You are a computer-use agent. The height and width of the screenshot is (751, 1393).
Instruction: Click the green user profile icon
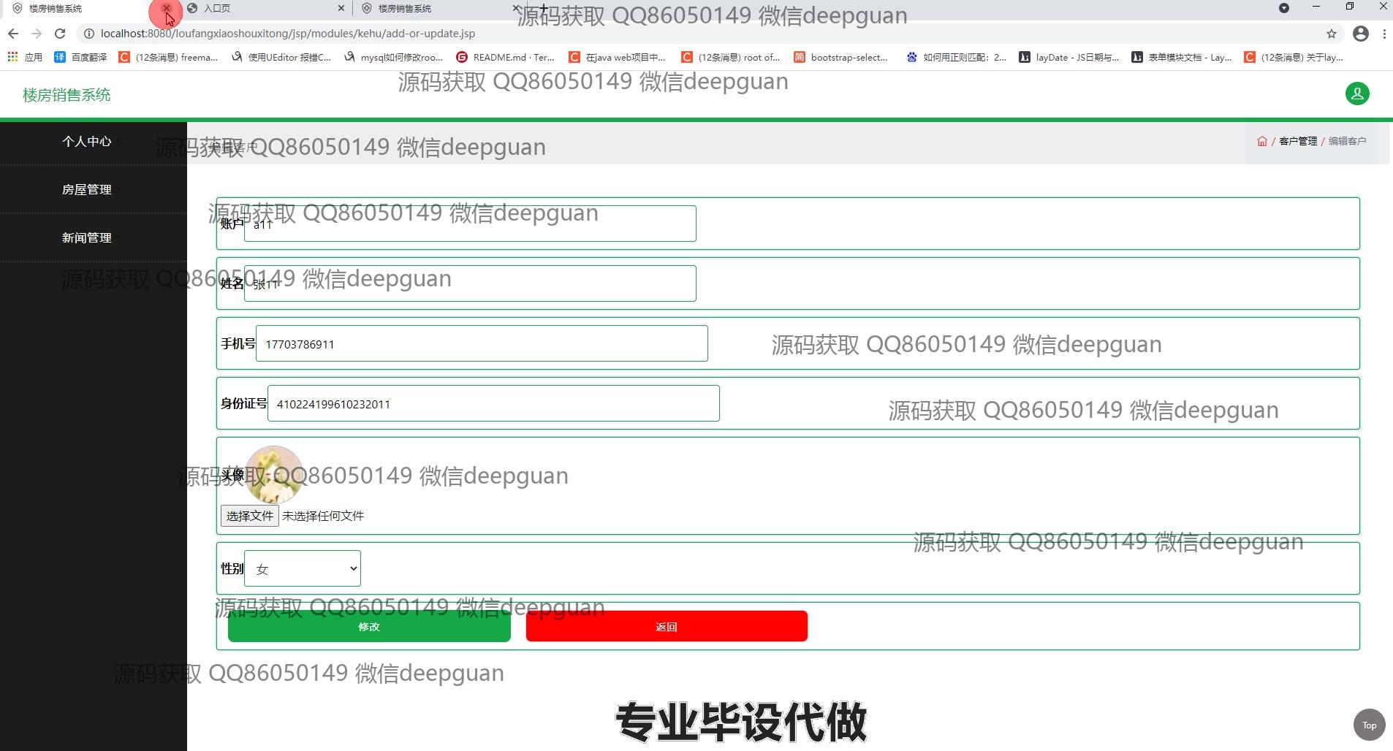click(x=1356, y=94)
